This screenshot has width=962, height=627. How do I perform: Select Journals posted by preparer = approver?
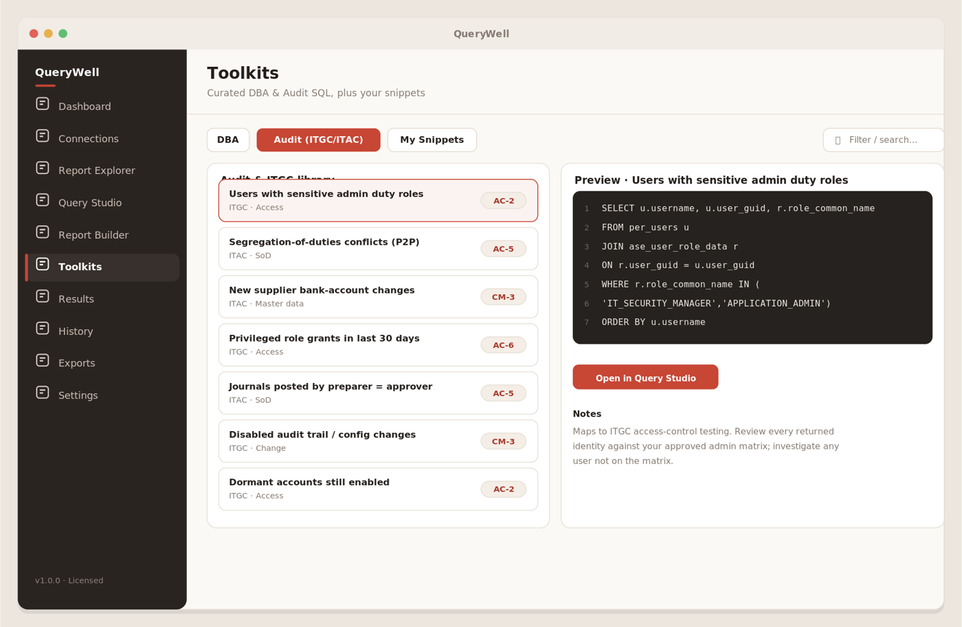coord(378,393)
